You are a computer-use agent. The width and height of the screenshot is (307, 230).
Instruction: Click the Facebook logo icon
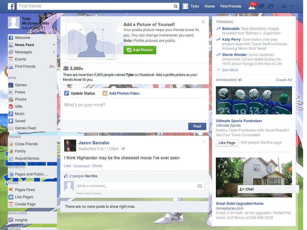[x=11, y=6]
